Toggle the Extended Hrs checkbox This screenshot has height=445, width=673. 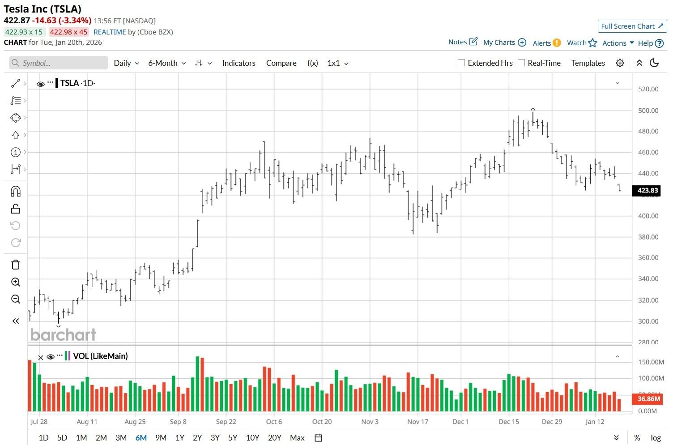pos(461,63)
